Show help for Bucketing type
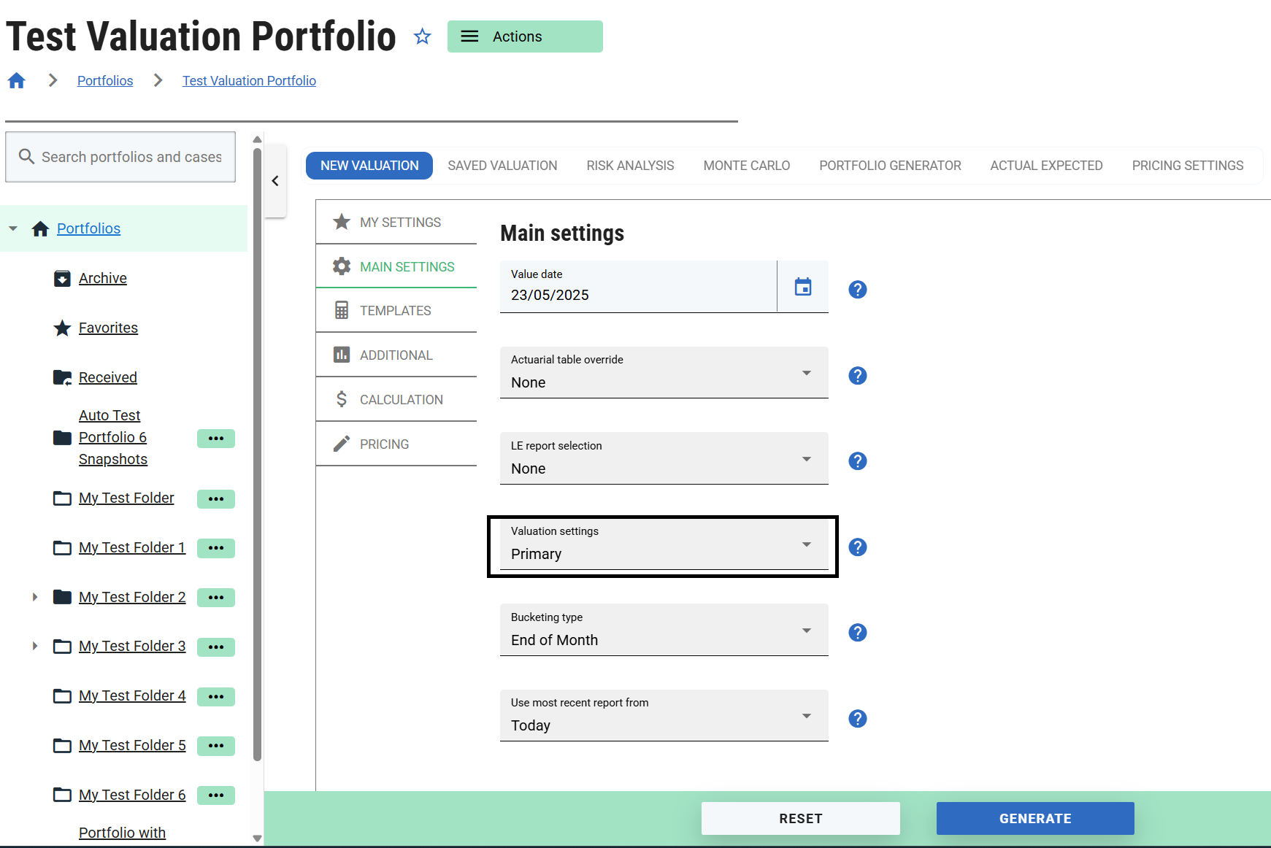 pos(857,633)
